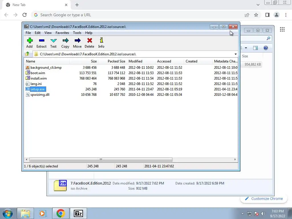Open the Help menu
The height and width of the screenshot is (219, 292).
[89, 33]
